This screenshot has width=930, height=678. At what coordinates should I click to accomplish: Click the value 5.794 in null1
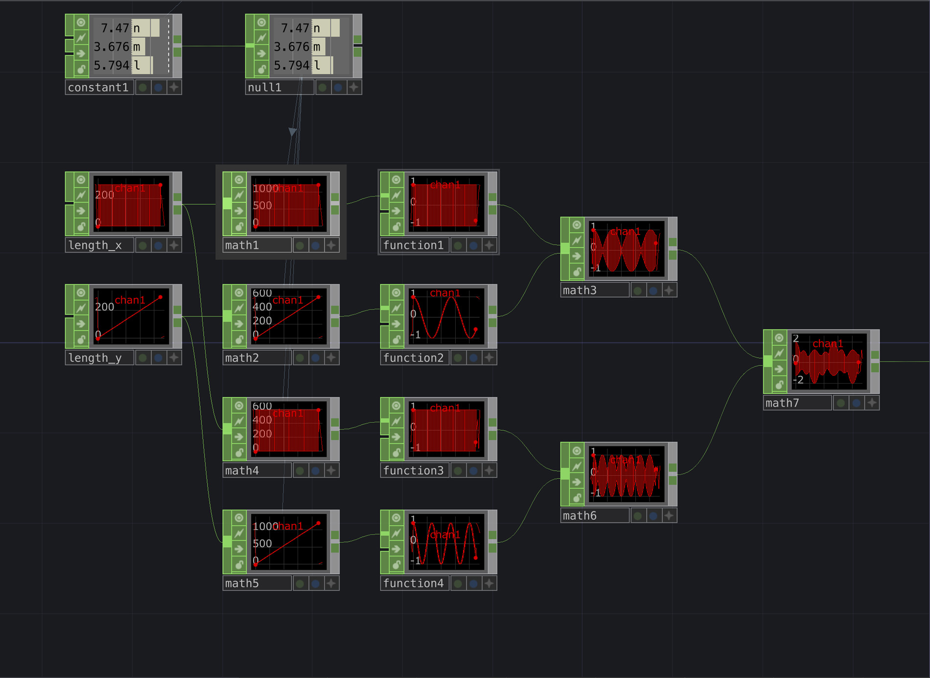[x=292, y=65]
